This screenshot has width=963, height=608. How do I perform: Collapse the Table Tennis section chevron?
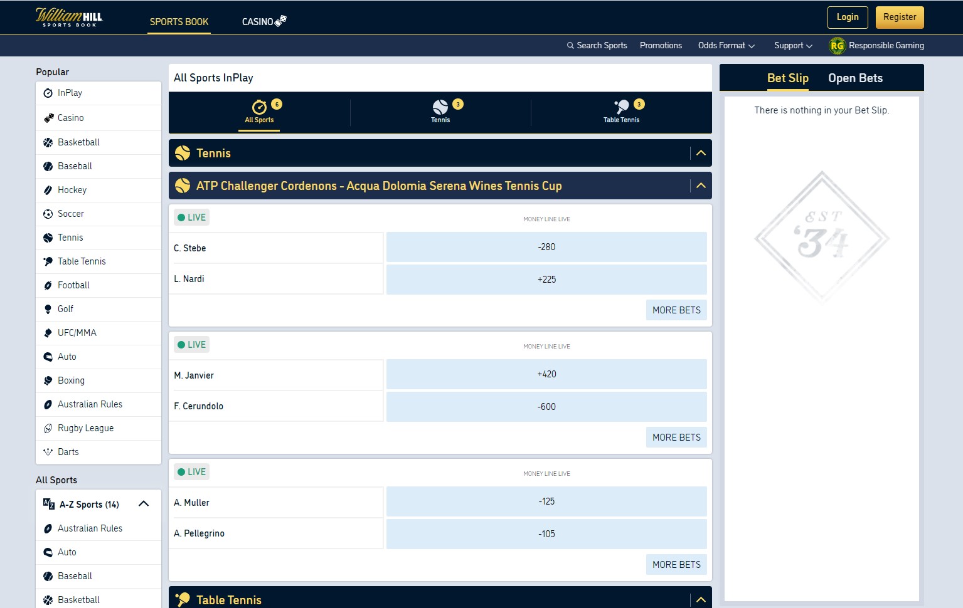(701, 600)
